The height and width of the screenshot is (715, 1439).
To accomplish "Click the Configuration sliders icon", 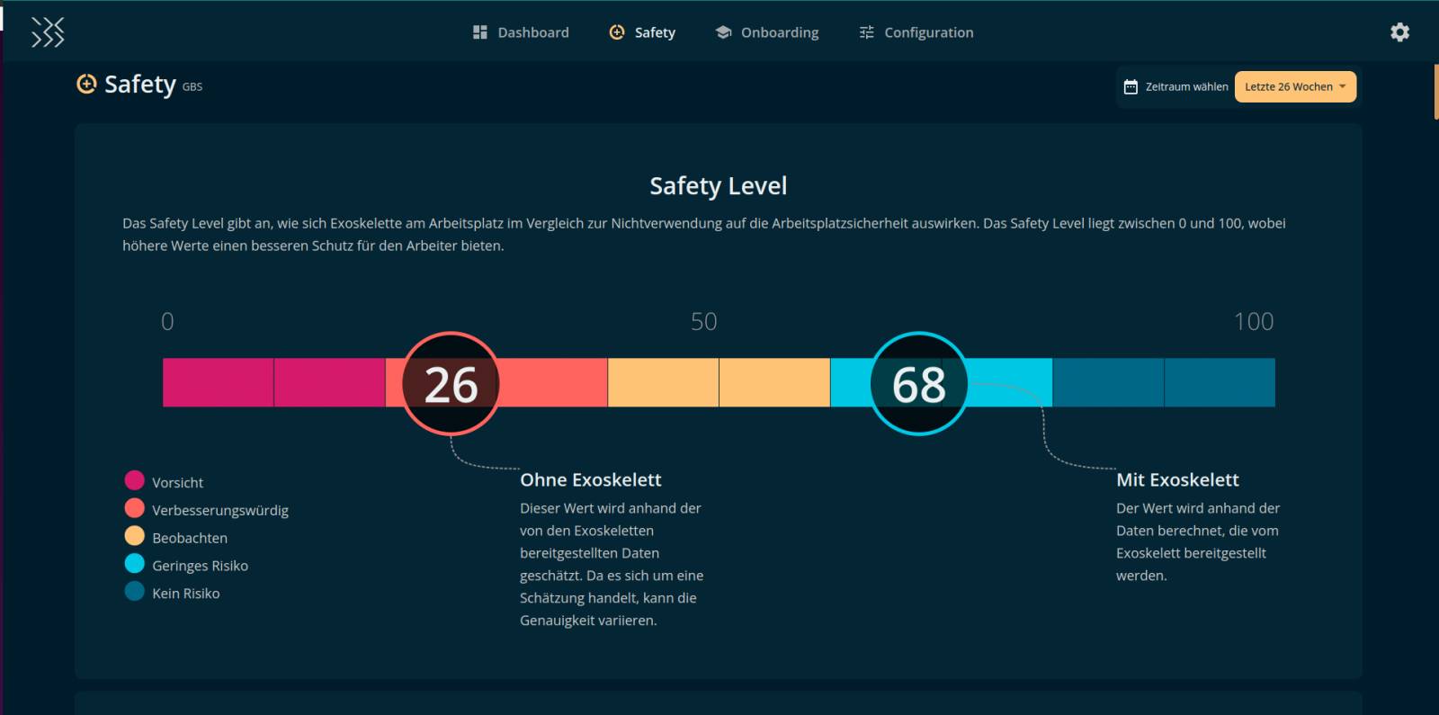I will (x=867, y=32).
